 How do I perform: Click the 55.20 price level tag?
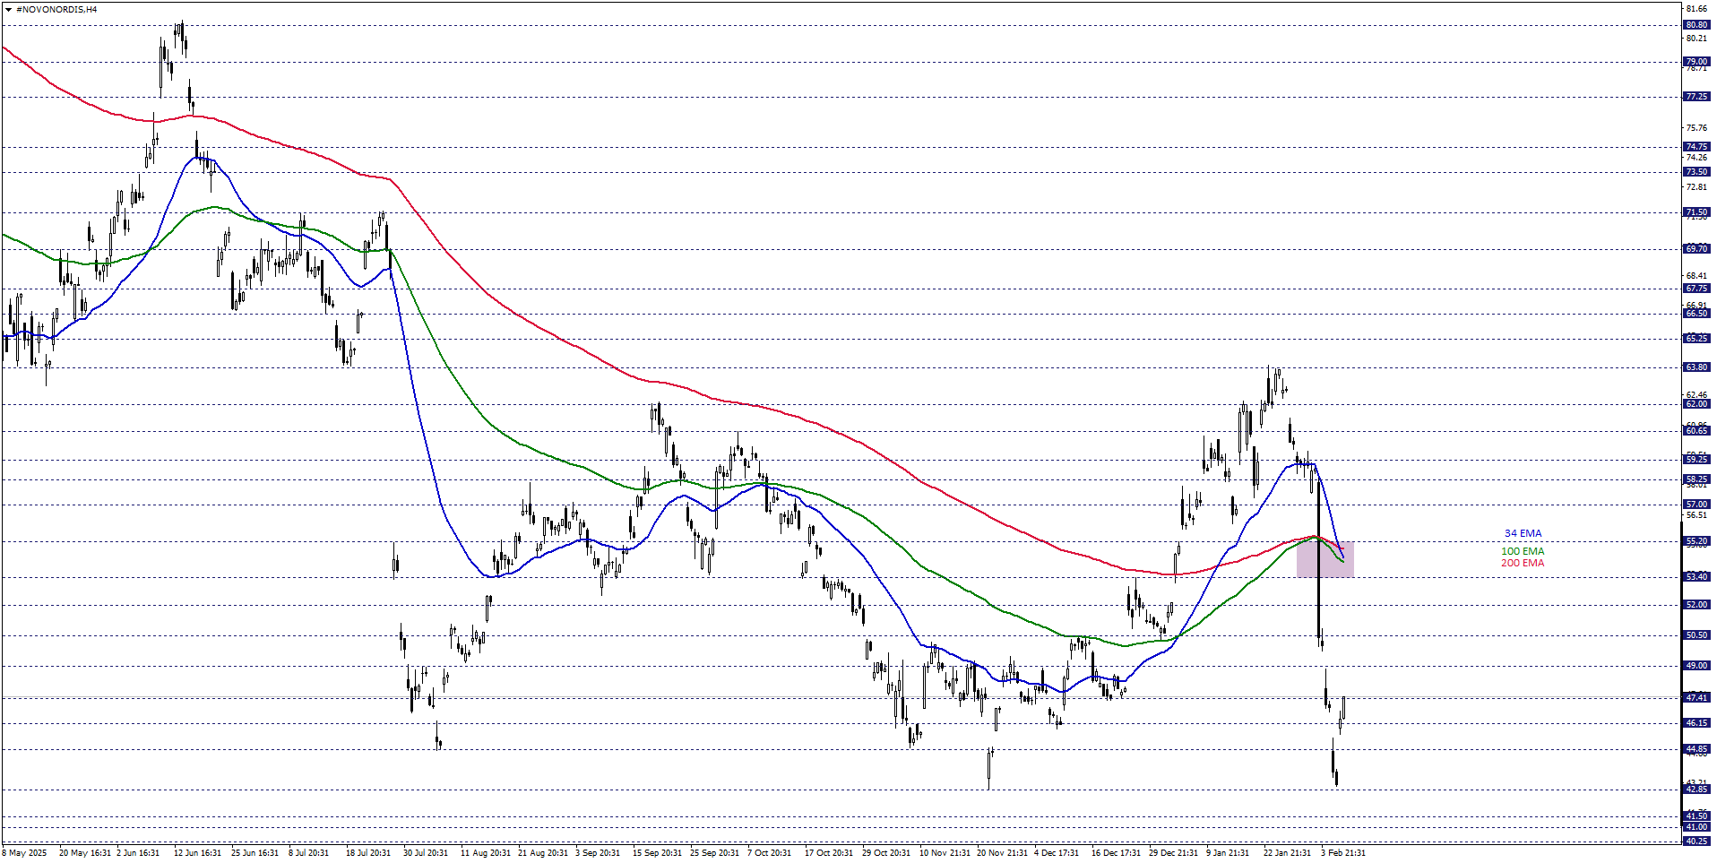(x=1694, y=541)
